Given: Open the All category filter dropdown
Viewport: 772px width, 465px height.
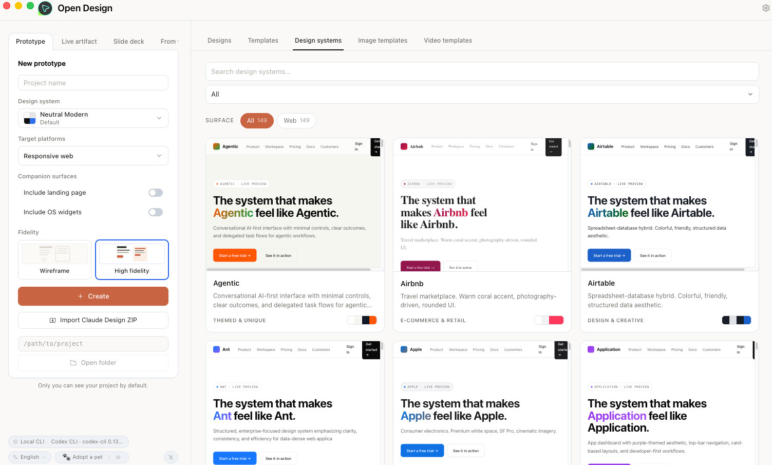Looking at the screenshot, I should (482, 94).
